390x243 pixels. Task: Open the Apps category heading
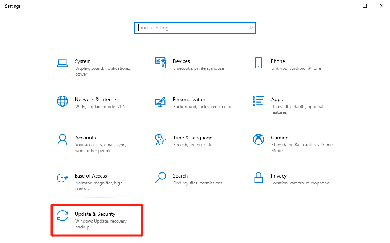point(277,99)
